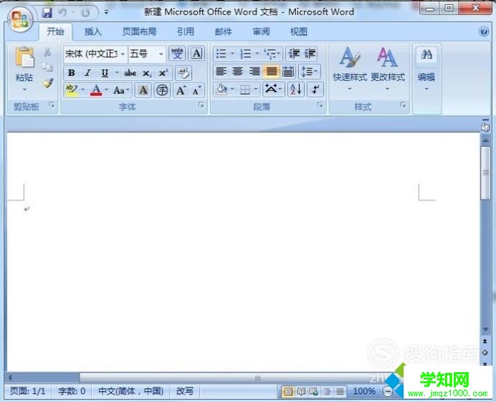
Task: Open font name dropdown 宋体
Action: pos(122,54)
